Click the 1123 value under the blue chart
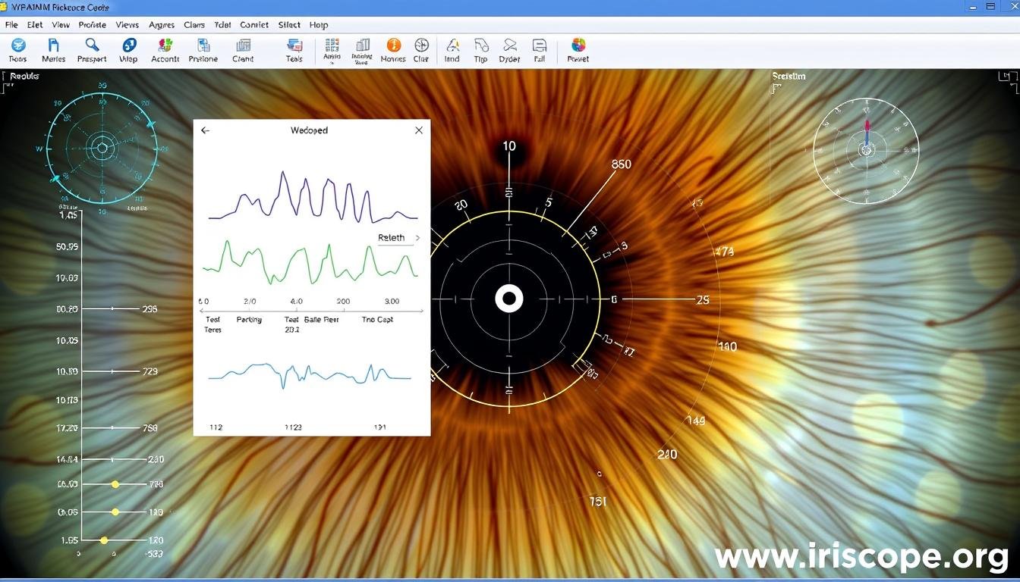This screenshot has height=582, width=1020. coord(293,427)
